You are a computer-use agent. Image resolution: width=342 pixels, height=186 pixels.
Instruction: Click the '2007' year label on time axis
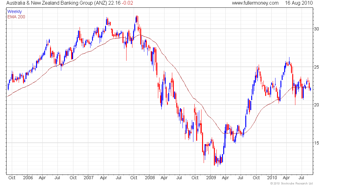pos(89,178)
